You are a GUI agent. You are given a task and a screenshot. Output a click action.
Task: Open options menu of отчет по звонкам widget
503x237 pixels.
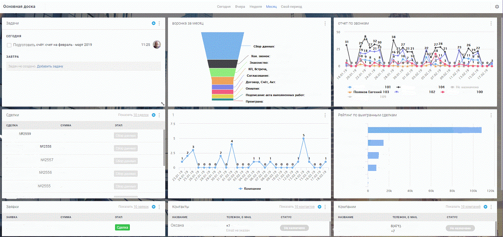pos(491,23)
